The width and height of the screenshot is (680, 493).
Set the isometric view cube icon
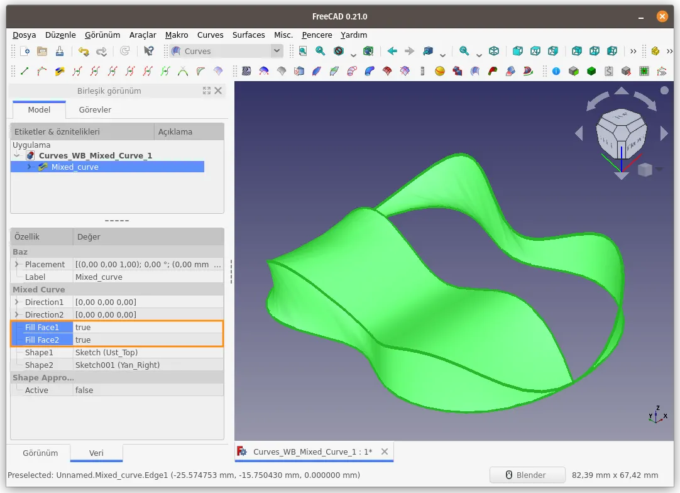[x=494, y=51]
